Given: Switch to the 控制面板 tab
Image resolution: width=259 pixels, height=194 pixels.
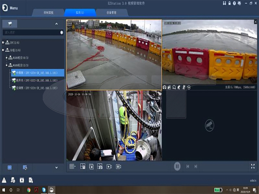Looking at the screenshot, I should tap(49, 13).
